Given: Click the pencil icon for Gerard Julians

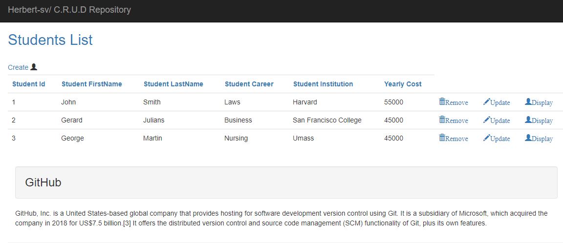Looking at the screenshot, I should (486, 120).
